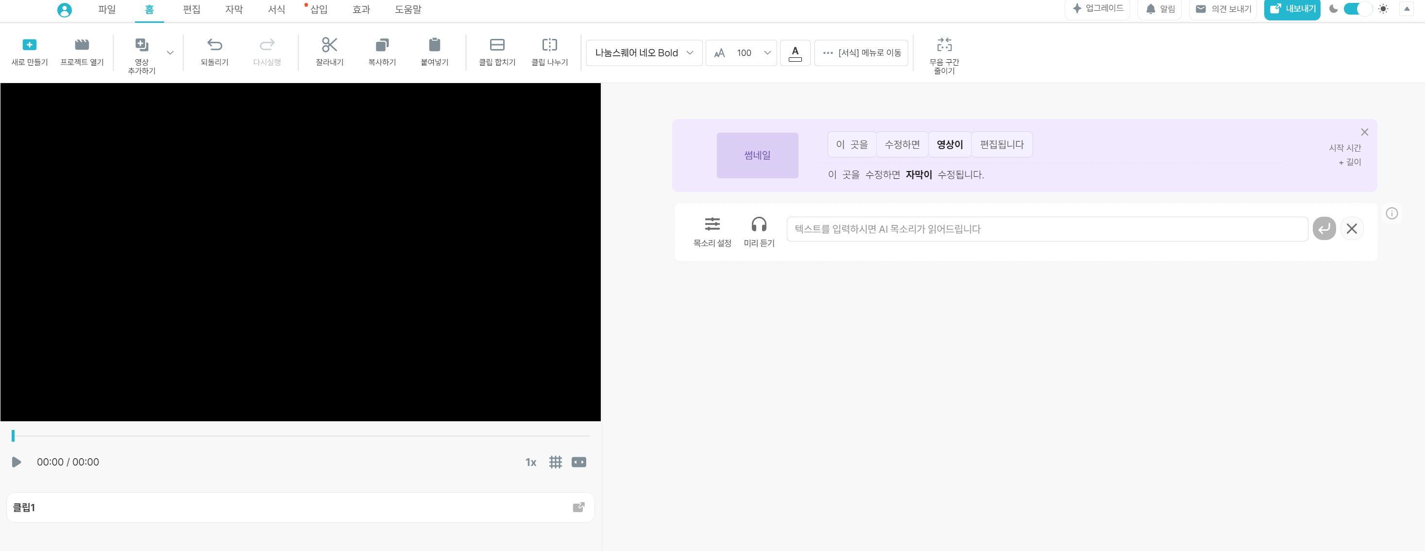Toggle the dark/light mode switch
This screenshot has width=1425, height=551.
pos(1357,9)
